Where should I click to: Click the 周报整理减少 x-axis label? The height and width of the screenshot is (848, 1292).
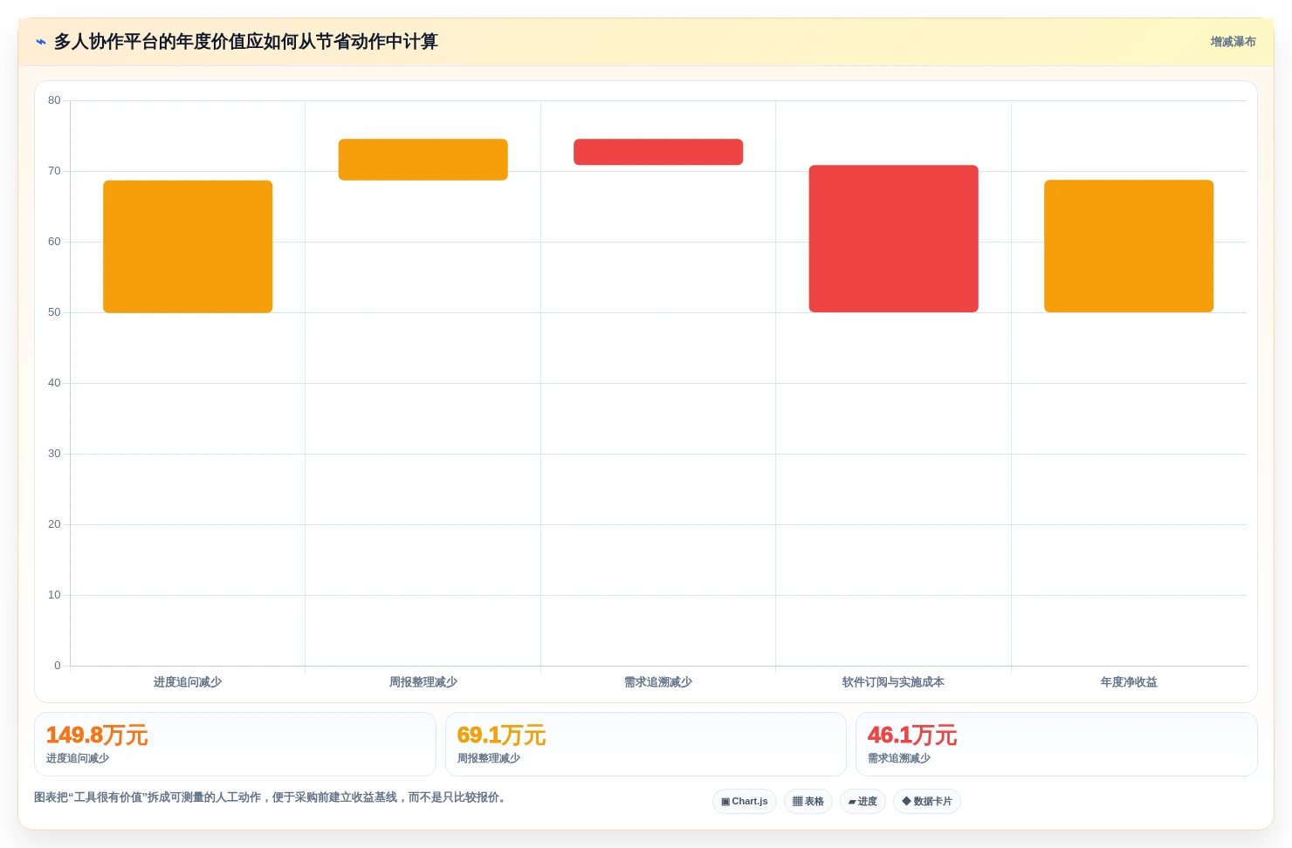tap(423, 682)
